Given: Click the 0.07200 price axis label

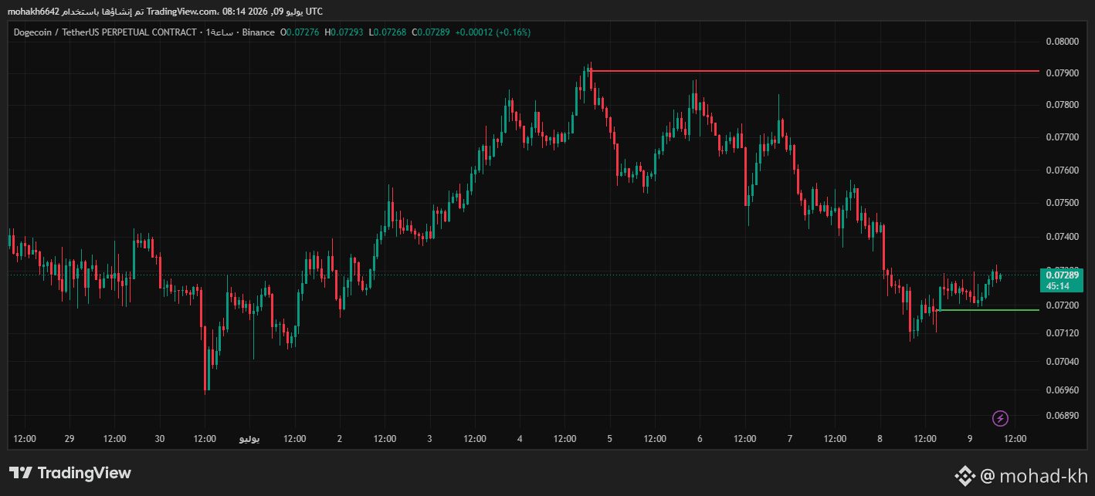Looking at the screenshot, I should [1061, 305].
